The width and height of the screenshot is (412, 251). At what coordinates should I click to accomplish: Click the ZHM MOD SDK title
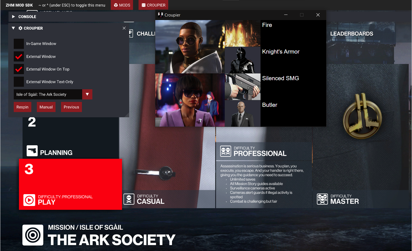(x=19, y=5)
